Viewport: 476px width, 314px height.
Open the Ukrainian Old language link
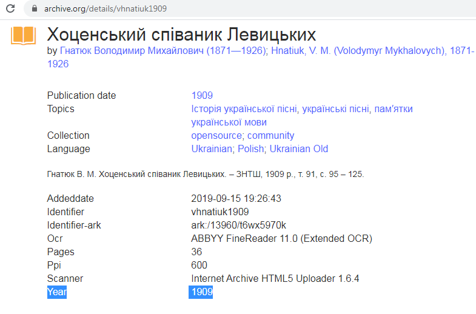(299, 149)
